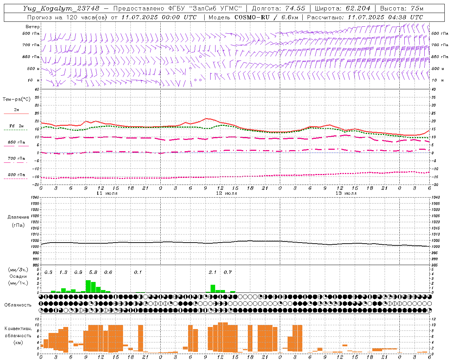Viewport: 450px width, 360px height.
Task: Click the Высота: 75м header value
Action: 401,8
